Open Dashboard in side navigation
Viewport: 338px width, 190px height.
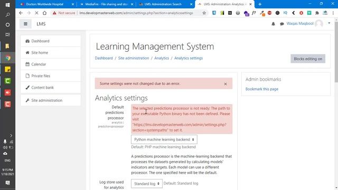coord(51,41)
